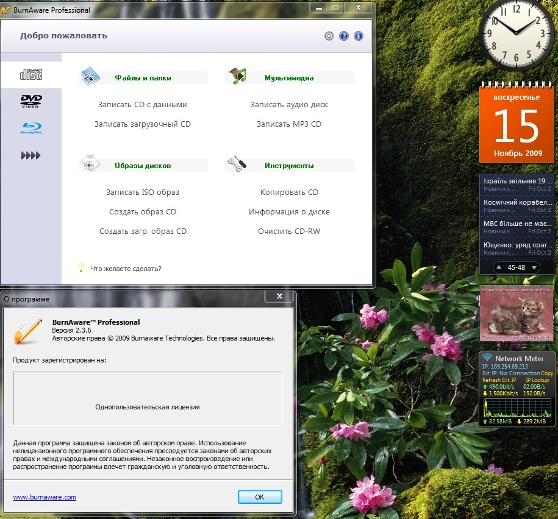Viewport: 558px width, 519px height.
Task: Click the Инструменты heading
Action: pyautogui.click(x=289, y=166)
